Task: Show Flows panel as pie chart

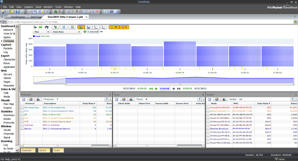Action: (124, 99)
